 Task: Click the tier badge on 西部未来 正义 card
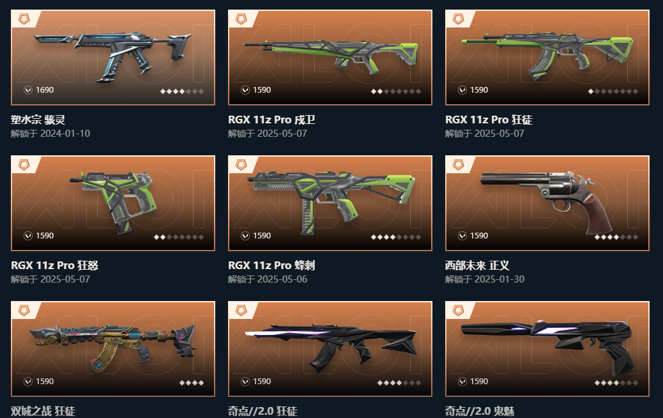coord(459,164)
